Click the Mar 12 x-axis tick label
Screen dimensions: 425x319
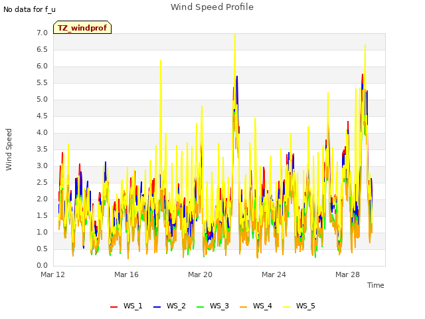pos(52,274)
